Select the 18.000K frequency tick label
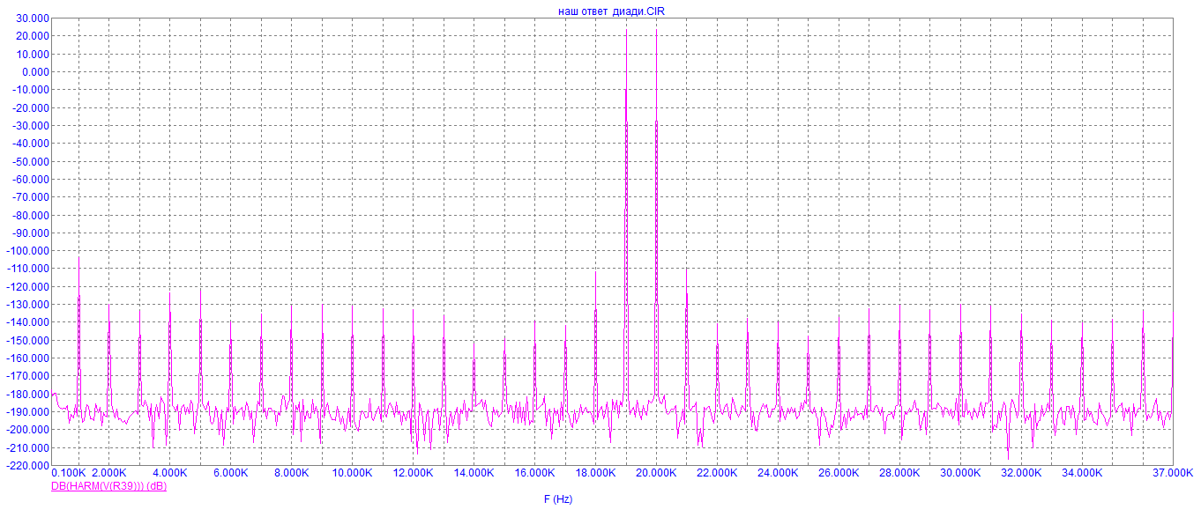This screenshot has height=517, width=1201. click(596, 474)
